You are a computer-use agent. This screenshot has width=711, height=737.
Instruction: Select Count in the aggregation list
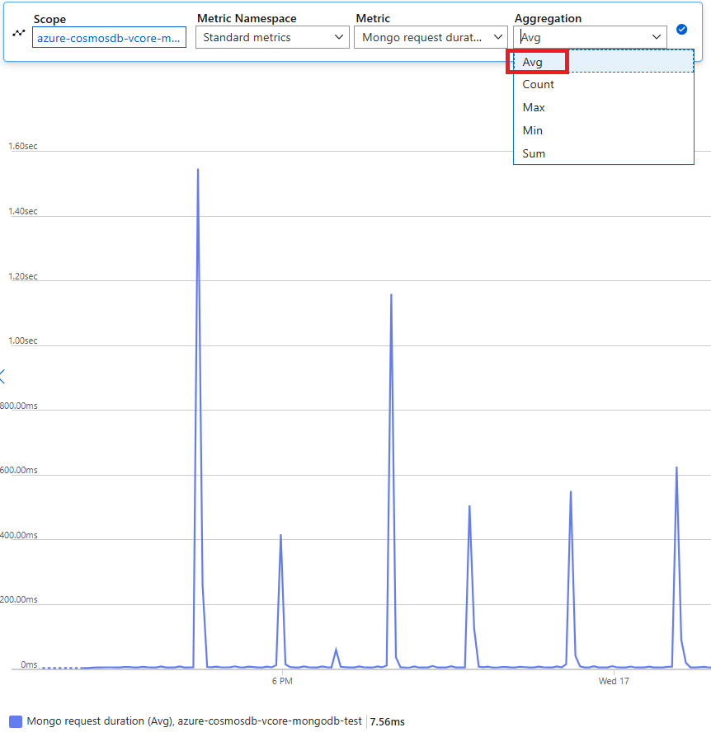click(x=538, y=84)
